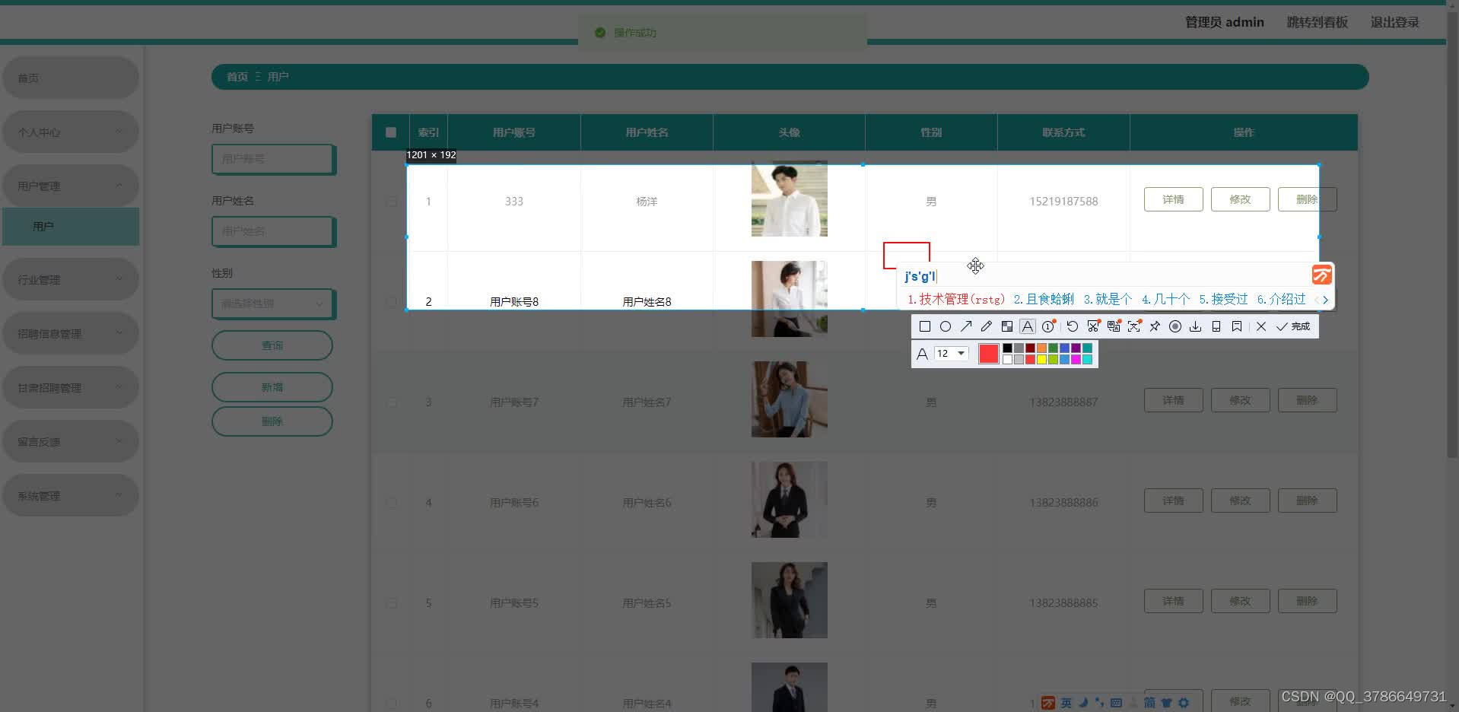Select the rectangle annotation tool
The height and width of the screenshot is (712, 1459).
[925, 326]
